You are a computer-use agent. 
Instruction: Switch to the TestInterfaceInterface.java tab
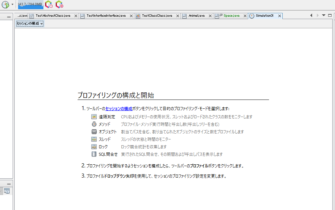pos(106,16)
